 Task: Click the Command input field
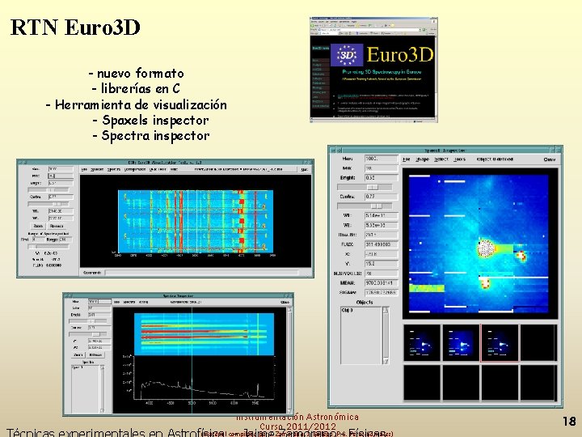pyautogui.click(x=201, y=273)
